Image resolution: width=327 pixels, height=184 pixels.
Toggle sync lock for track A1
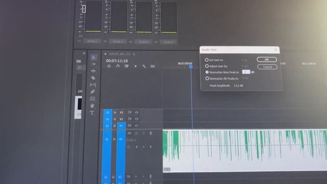pos(129,133)
